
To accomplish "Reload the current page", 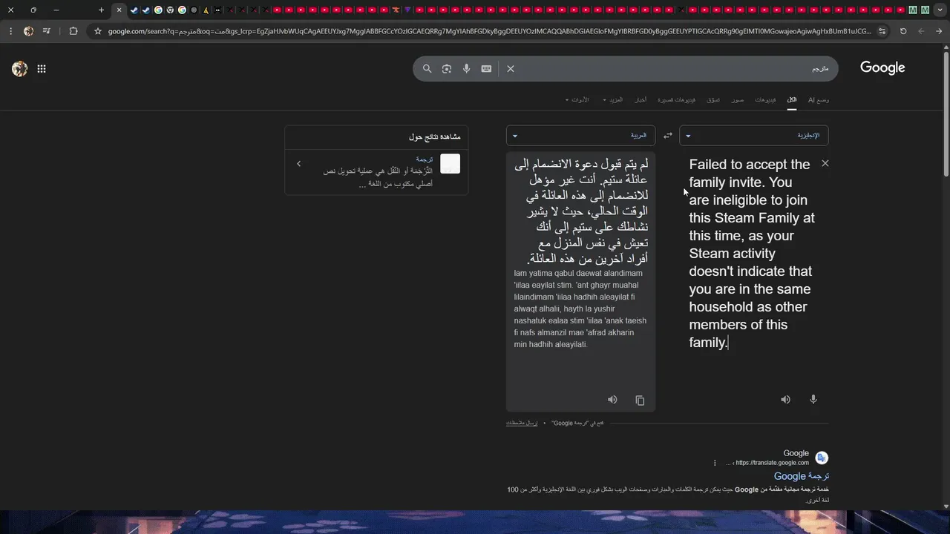I will (903, 31).
